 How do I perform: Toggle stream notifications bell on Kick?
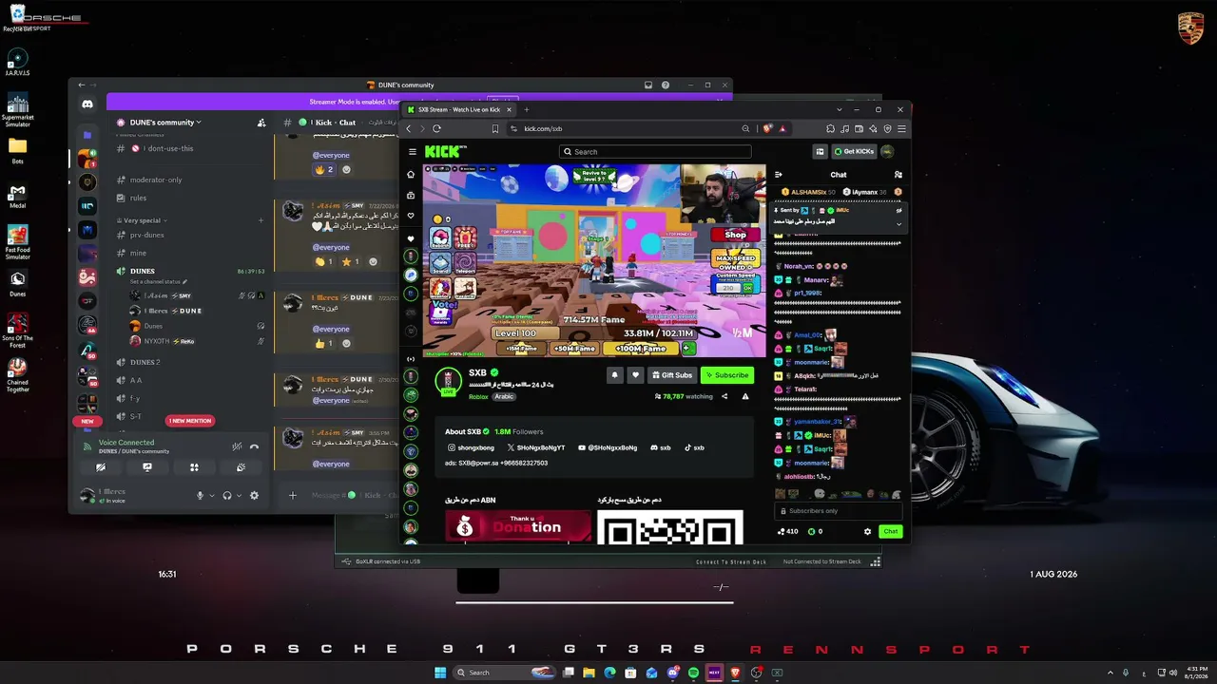click(x=614, y=375)
